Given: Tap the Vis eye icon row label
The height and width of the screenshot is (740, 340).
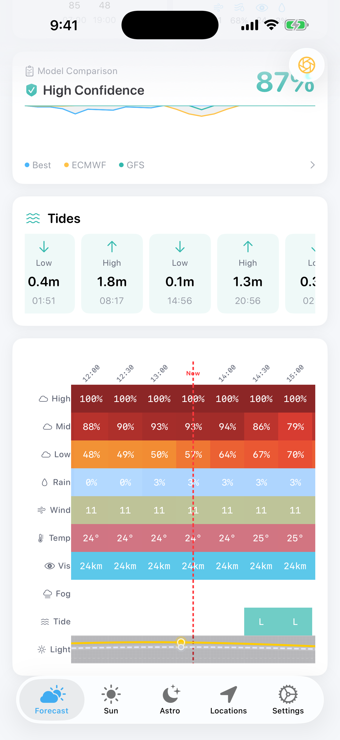Looking at the screenshot, I should [x=50, y=566].
